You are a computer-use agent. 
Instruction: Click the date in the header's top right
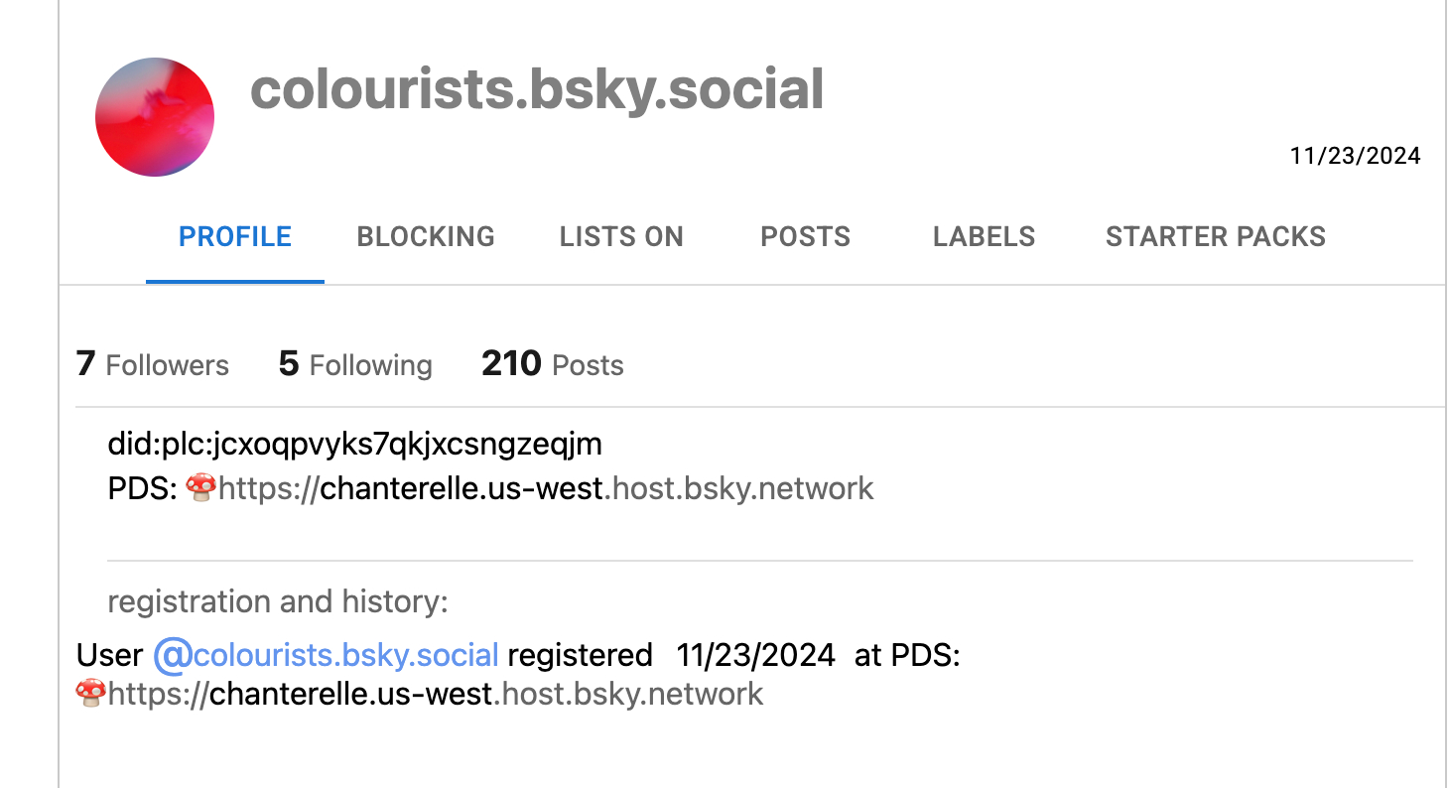point(1355,156)
